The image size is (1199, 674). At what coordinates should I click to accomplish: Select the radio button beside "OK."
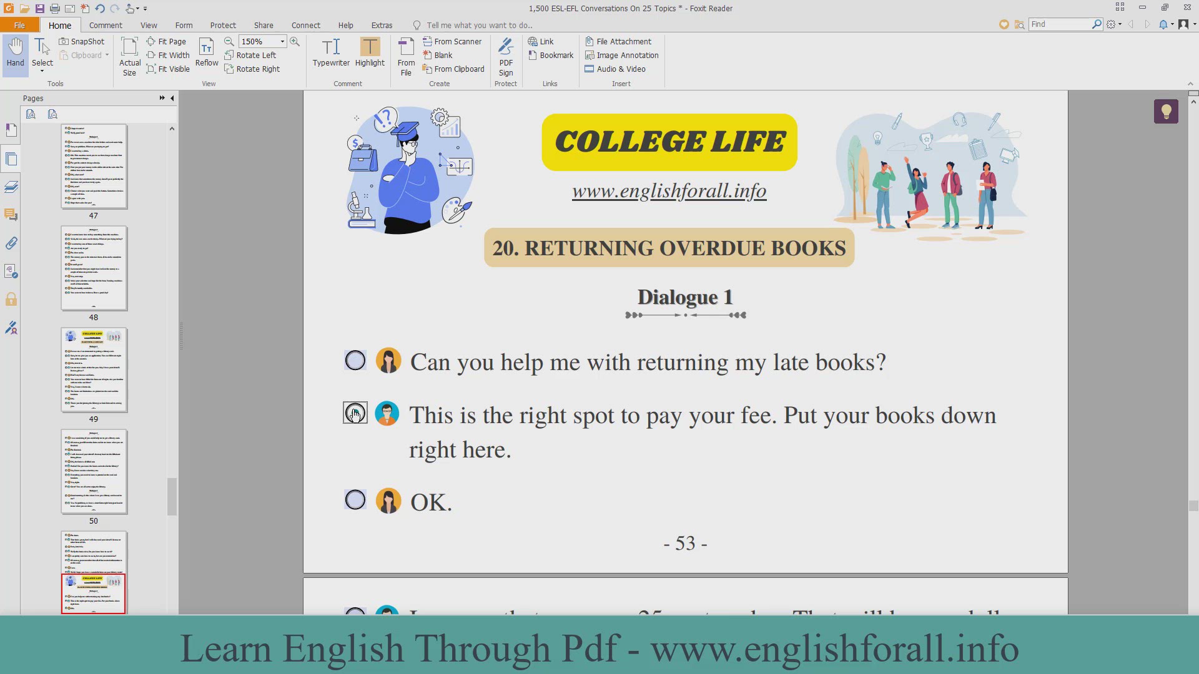tap(355, 500)
